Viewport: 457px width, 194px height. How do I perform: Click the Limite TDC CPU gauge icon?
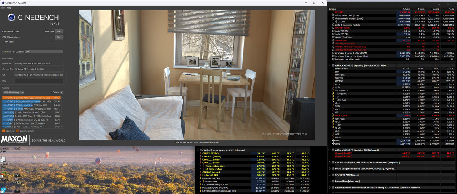333,31
